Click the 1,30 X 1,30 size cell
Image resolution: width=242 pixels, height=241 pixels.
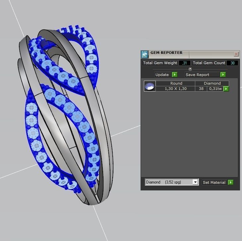[175, 89]
